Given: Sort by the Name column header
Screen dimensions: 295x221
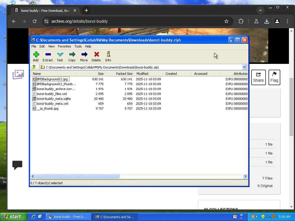Looking at the screenshot, I should point(54,74).
